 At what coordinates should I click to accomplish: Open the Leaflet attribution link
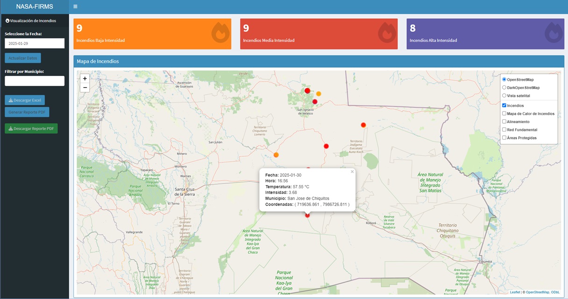pyautogui.click(x=515, y=292)
